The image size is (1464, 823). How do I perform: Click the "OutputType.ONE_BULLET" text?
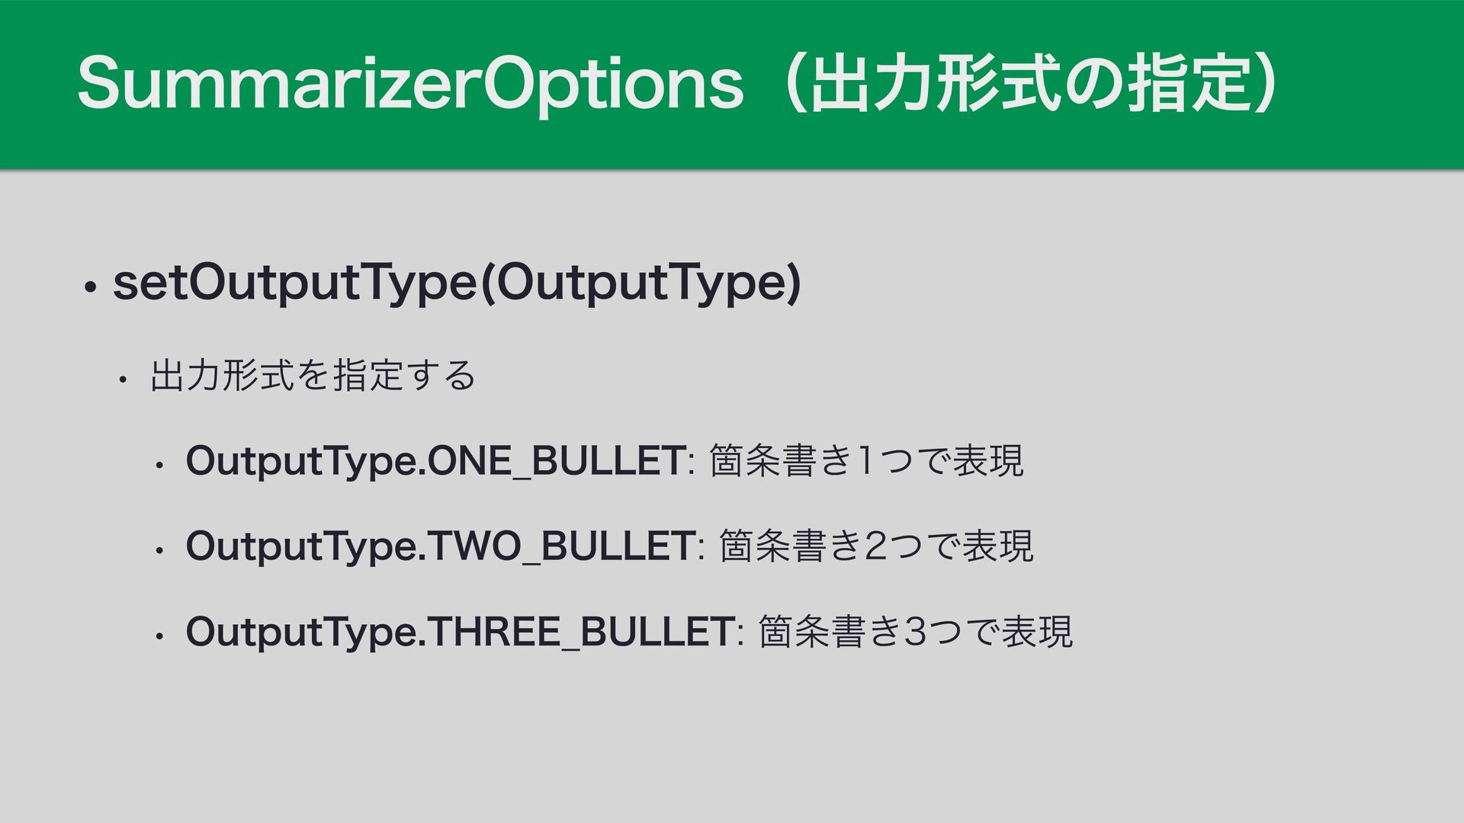[x=435, y=462]
